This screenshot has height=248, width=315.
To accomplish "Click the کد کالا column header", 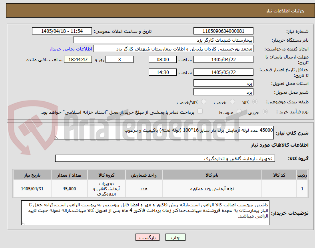I will click(x=279, y=175).
